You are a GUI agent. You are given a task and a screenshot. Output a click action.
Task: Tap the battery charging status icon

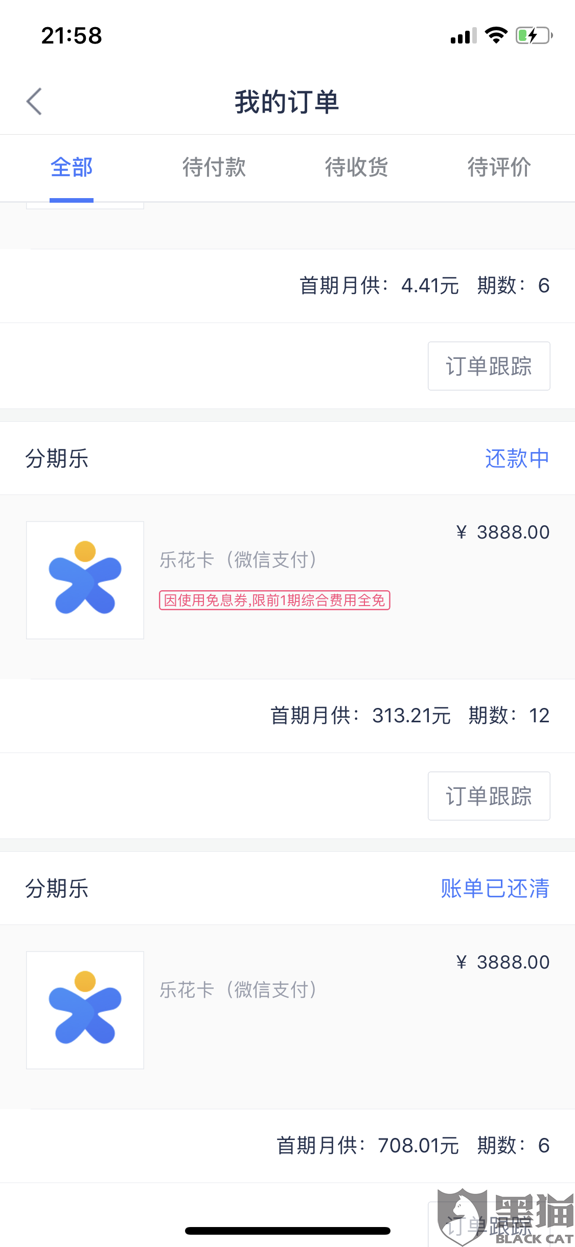coord(534,36)
